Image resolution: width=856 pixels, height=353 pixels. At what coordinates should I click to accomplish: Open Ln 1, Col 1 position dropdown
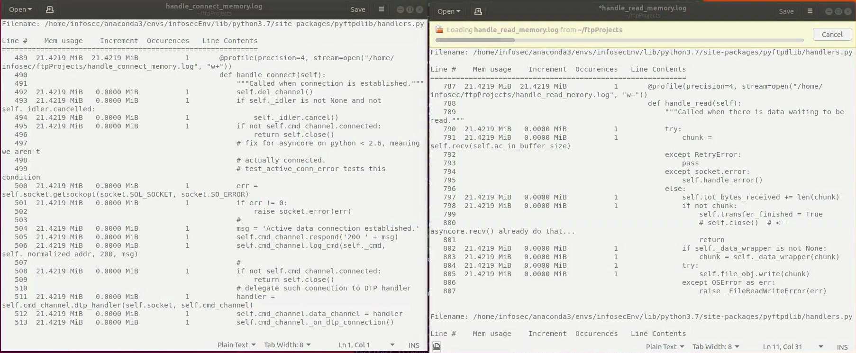366,345
